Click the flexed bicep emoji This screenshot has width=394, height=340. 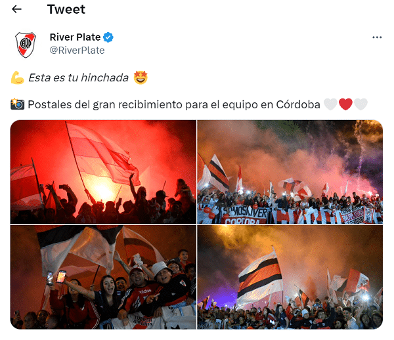(17, 77)
